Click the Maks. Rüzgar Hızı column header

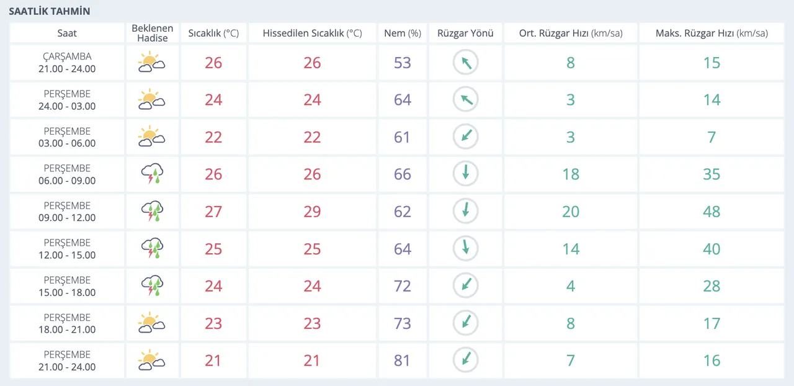711,34
